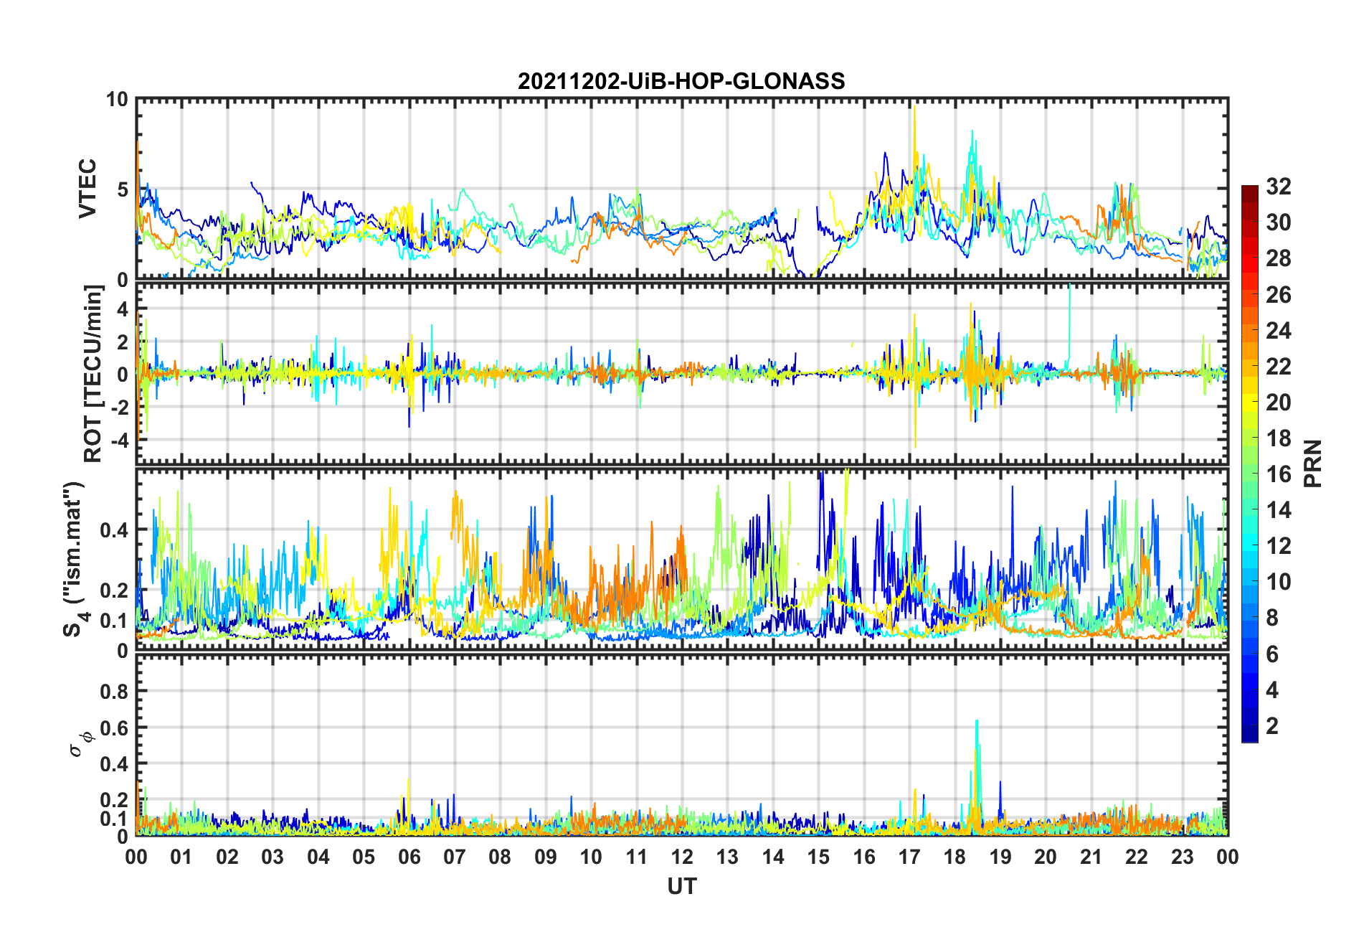Select x-axis tick label 09

coord(546,857)
